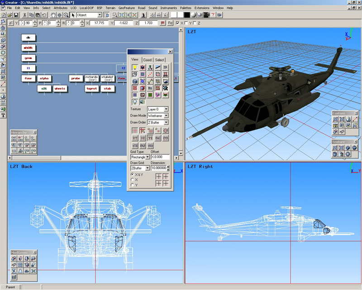Viewport: 362px width, 290px height.
Task: Click the XY grid plane button
Action: [135, 138]
